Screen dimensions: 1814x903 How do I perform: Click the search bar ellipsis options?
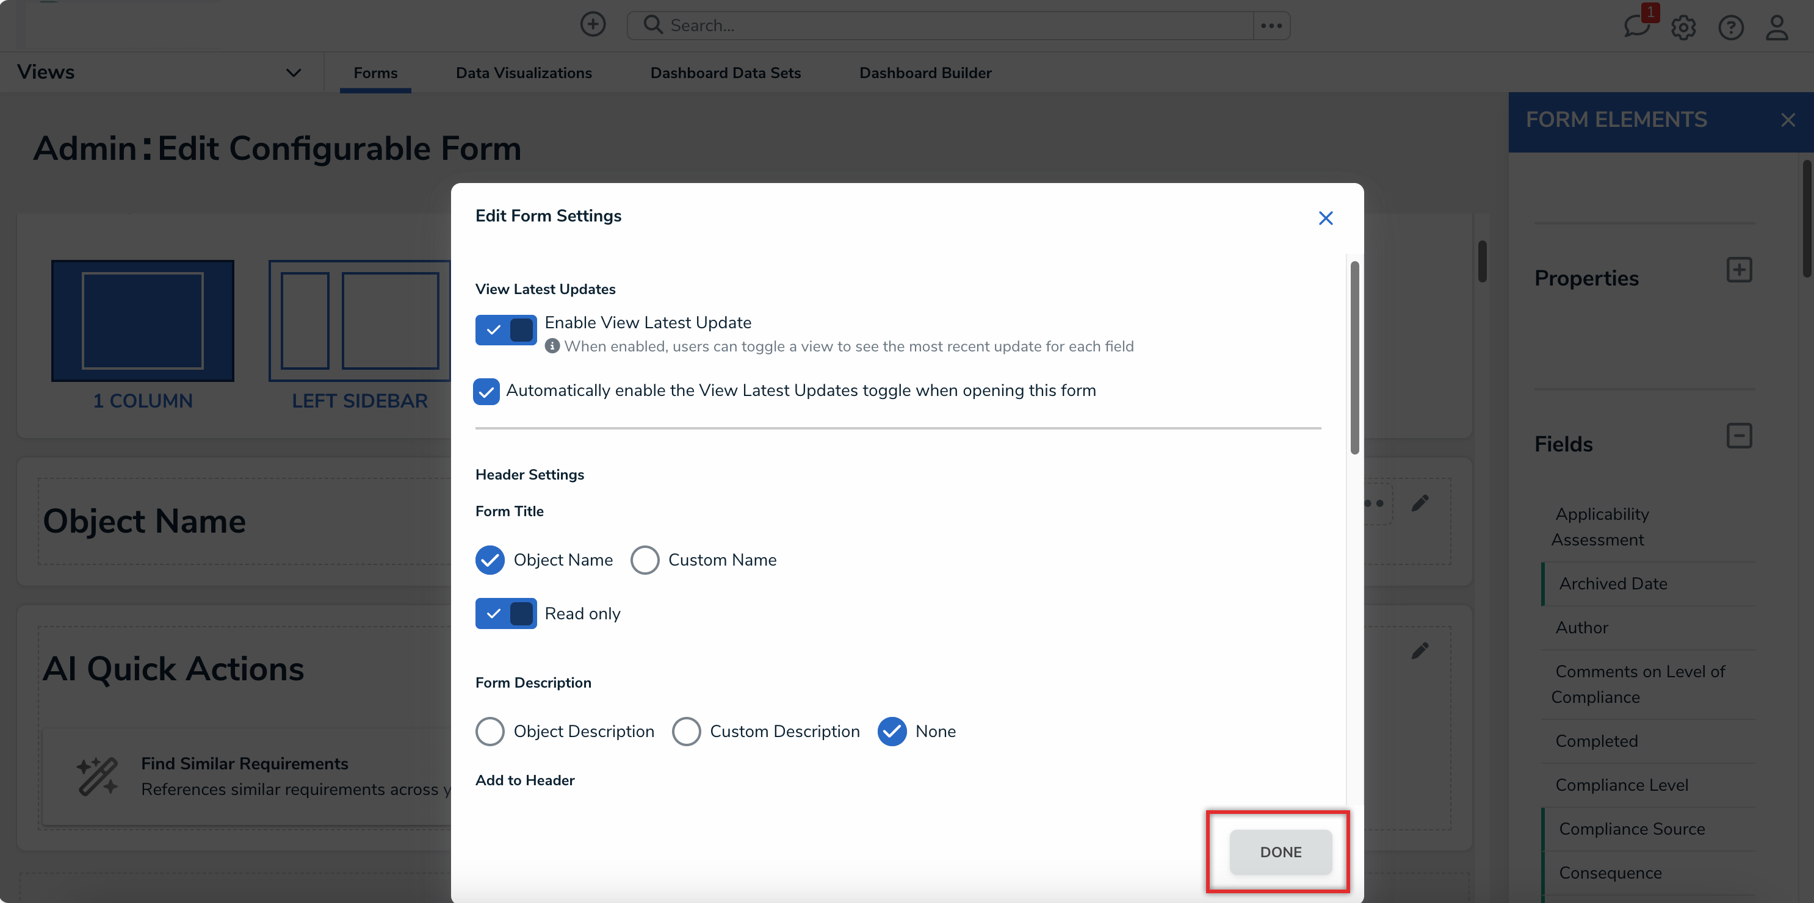click(1271, 26)
